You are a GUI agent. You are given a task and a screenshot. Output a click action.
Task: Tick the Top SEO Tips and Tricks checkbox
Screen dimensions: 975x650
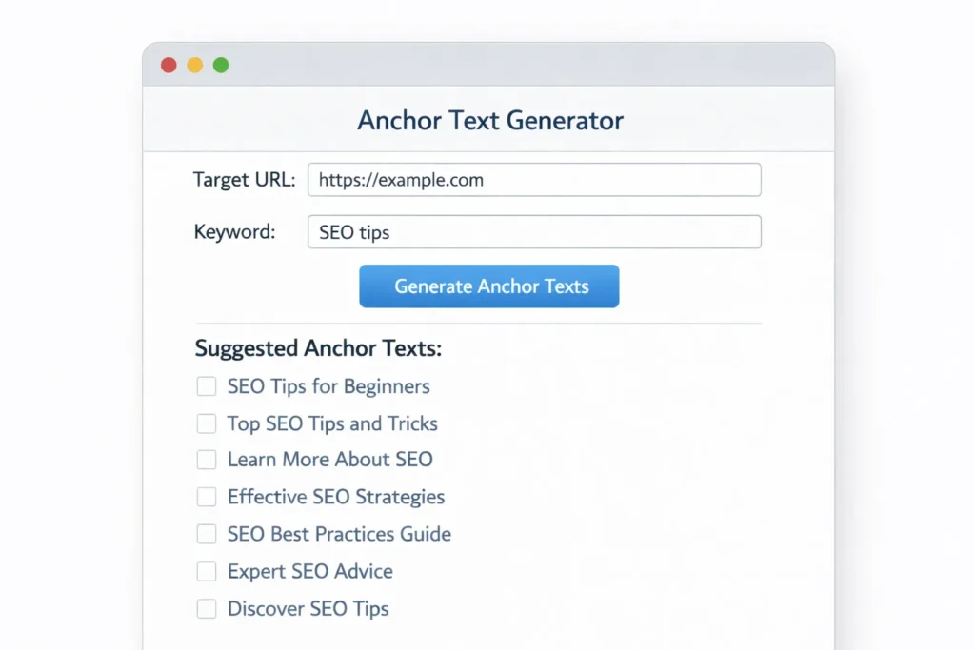pos(207,423)
